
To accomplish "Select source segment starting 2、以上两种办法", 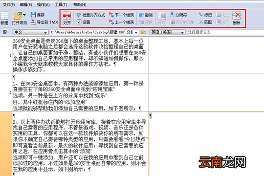I will coord(80,144).
